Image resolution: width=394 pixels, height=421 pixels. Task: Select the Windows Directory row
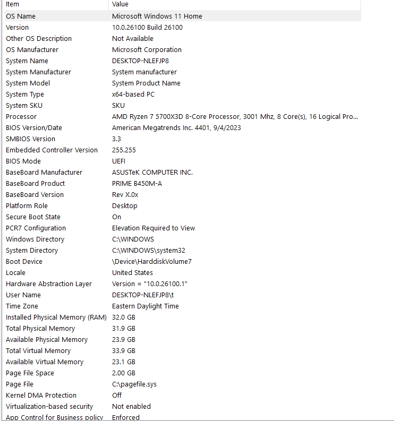pos(183,239)
